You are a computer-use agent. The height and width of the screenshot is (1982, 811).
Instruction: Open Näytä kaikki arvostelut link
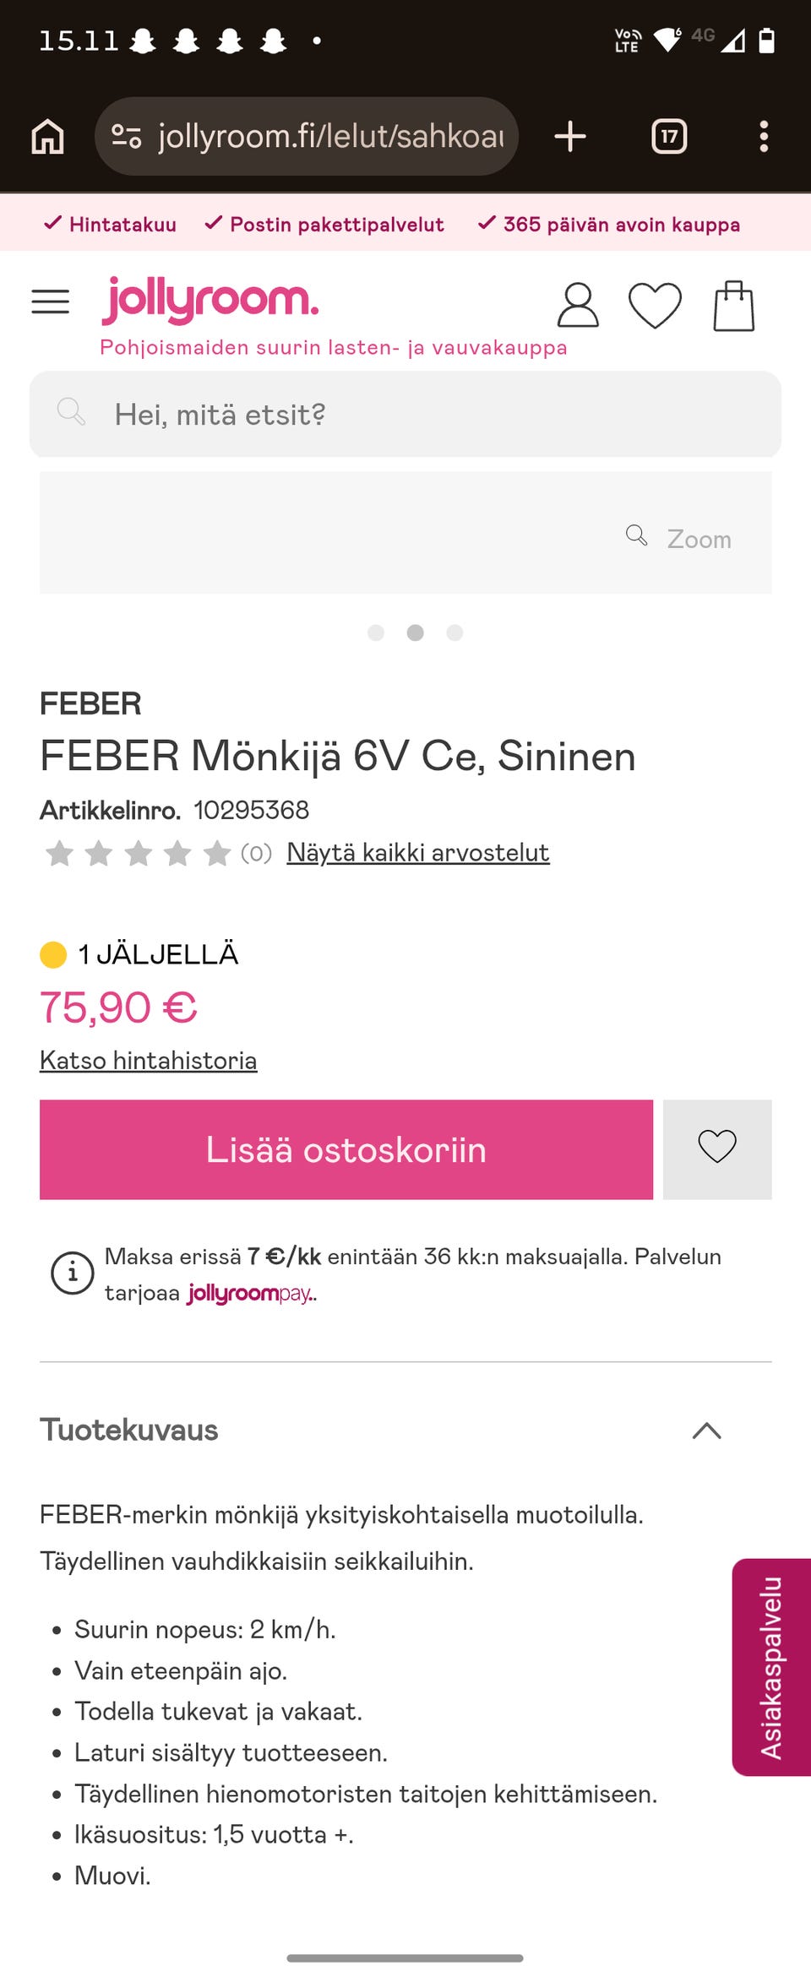(418, 852)
